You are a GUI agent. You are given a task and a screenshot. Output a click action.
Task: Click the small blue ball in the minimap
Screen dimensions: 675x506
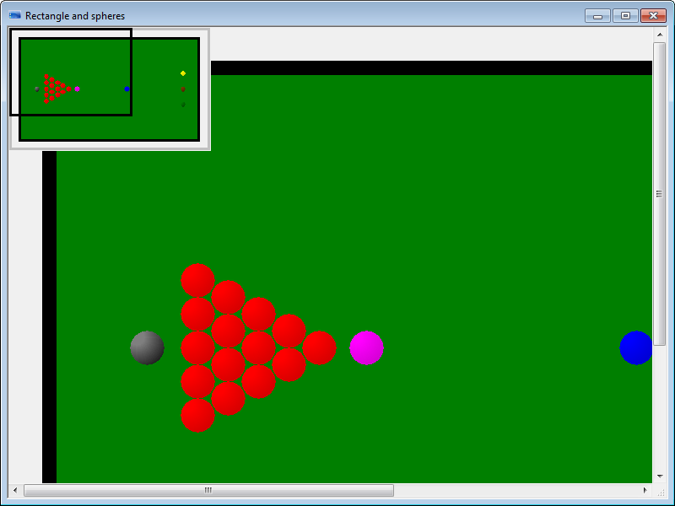click(127, 89)
